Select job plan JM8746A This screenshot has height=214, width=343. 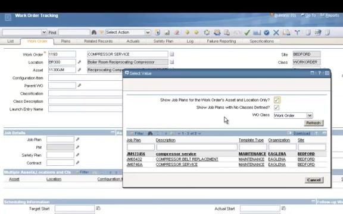(135, 165)
